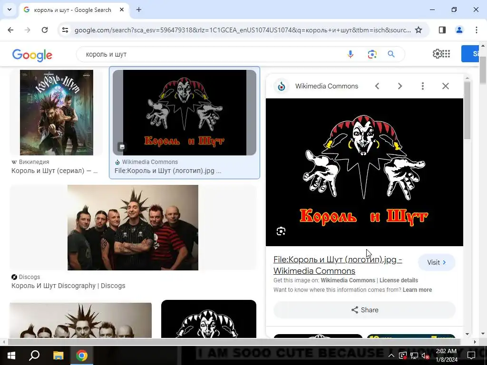Go back to the previous page
This screenshot has height=365, width=487.
pos(10,30)
